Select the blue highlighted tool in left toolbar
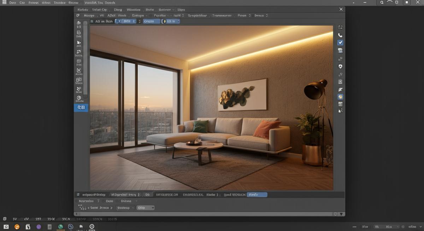Image resolution: width=424 pixels, height=231 pixels. [x=81, y=108]
